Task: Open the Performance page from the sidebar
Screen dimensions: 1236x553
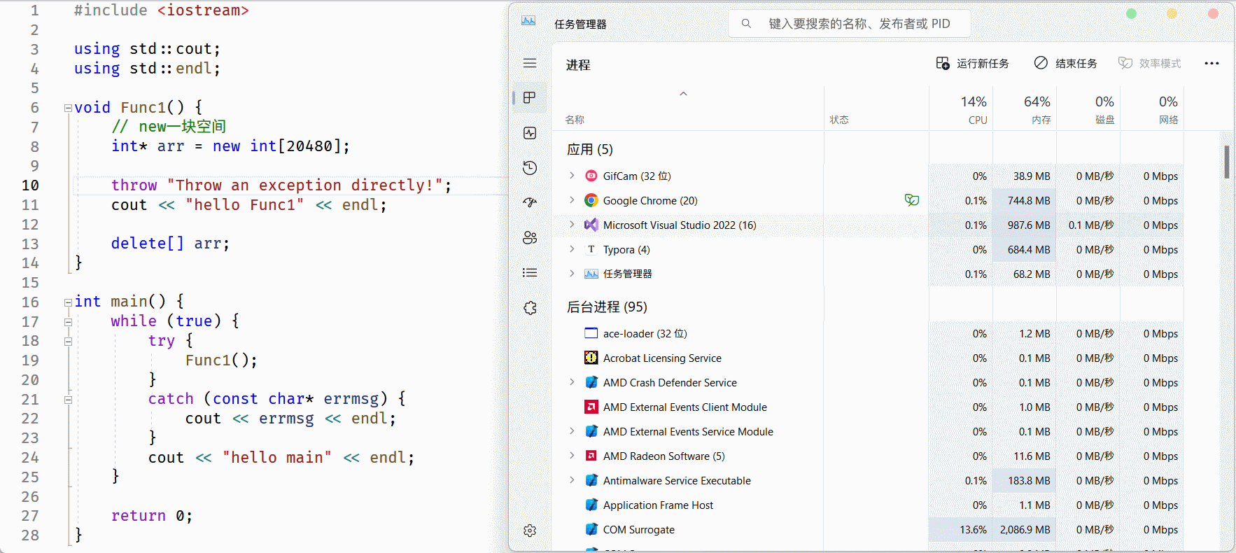Action: point(530,133)
